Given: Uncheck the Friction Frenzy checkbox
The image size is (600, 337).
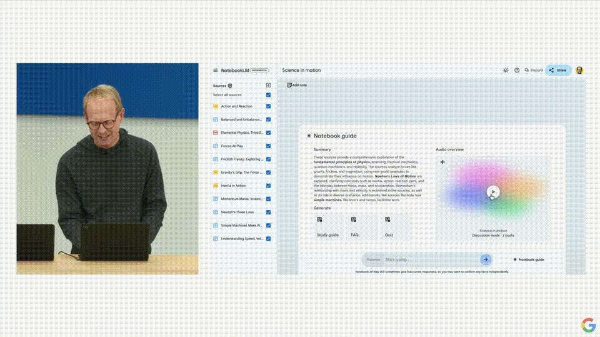Looking at the screenshot, I should (268, 159).
